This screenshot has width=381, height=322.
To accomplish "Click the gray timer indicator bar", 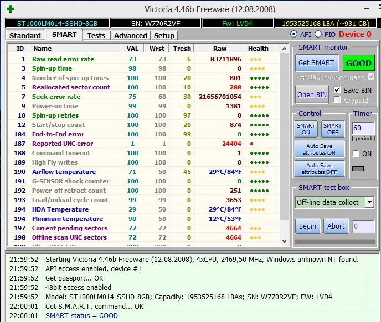I will pyautogui.click(x=358, y=168).
